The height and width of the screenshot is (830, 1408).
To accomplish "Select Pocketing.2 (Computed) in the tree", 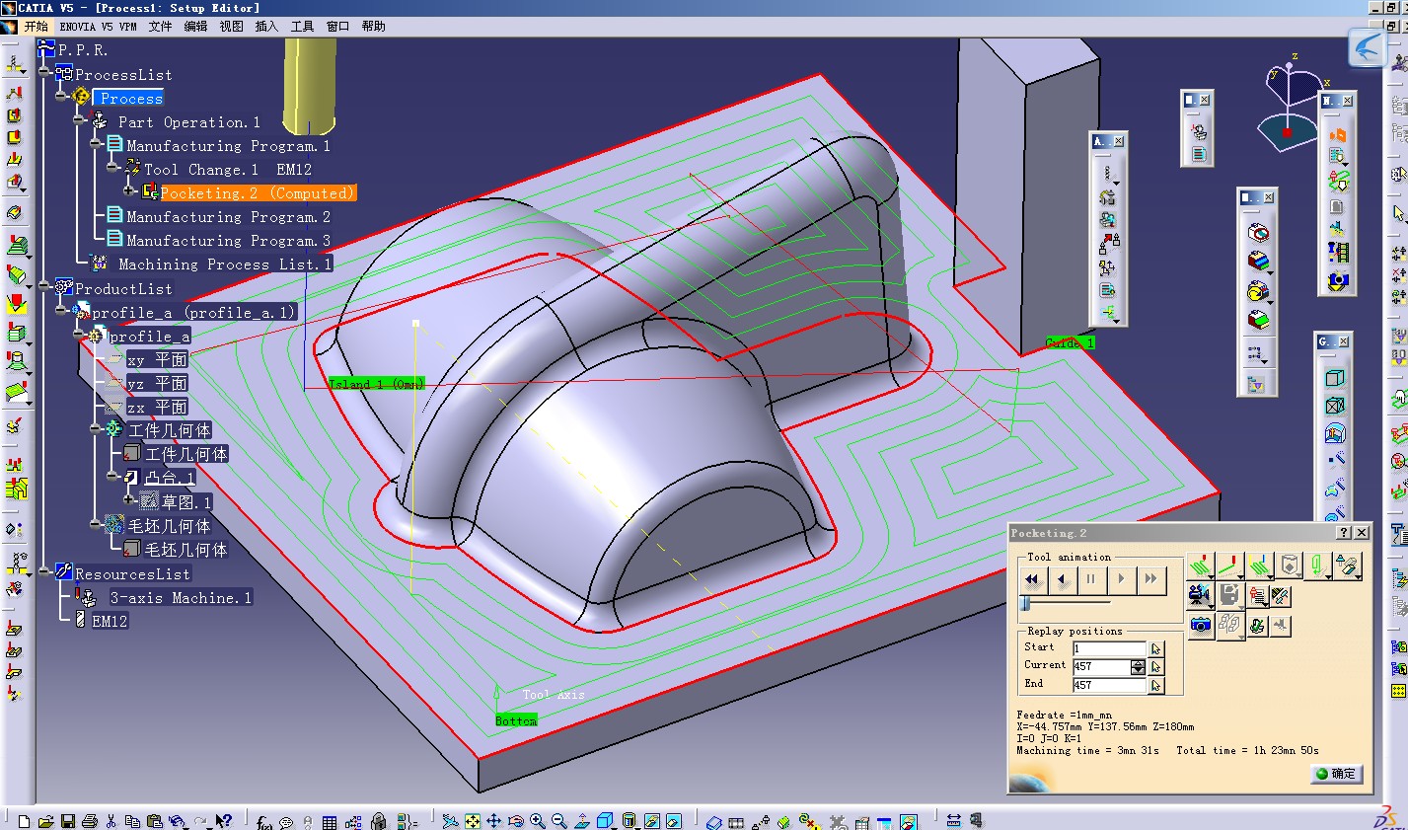I will point(259,193).
